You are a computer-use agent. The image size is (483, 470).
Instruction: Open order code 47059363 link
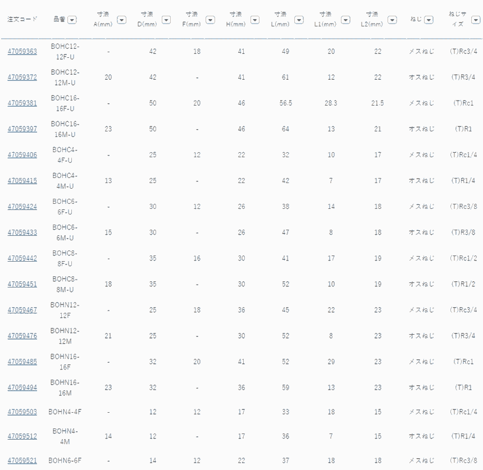pyautogui.click(x=22, y=52)
